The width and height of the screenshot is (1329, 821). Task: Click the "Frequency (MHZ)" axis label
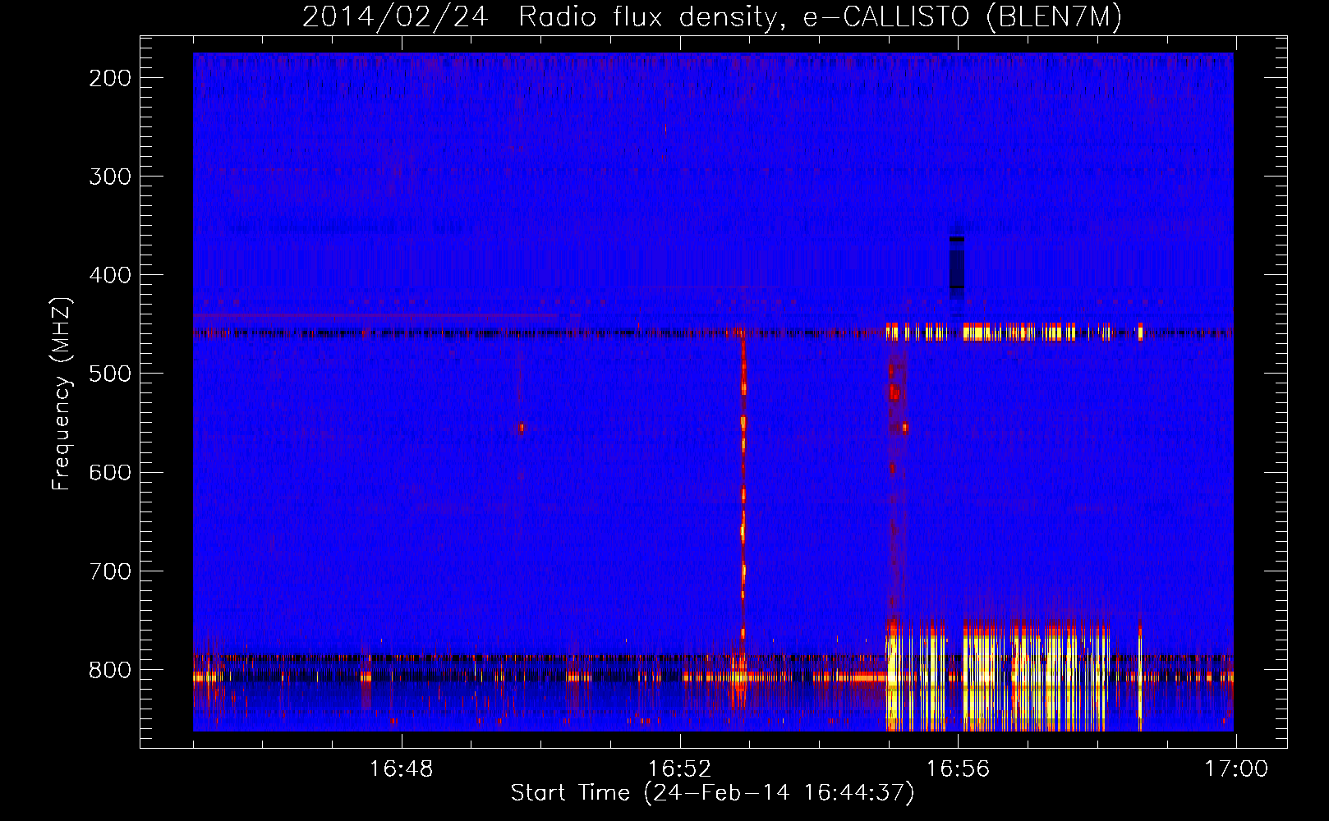[x=62, y=394]
